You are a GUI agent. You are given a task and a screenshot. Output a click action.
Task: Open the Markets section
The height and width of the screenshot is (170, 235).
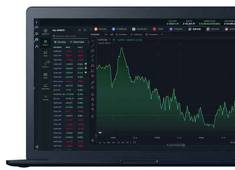45,43
